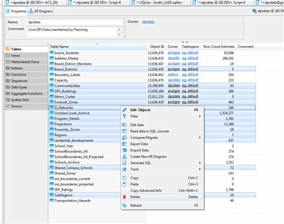Click the table icon beside Capacity
The image size is (284, 224).
point(52,80)
